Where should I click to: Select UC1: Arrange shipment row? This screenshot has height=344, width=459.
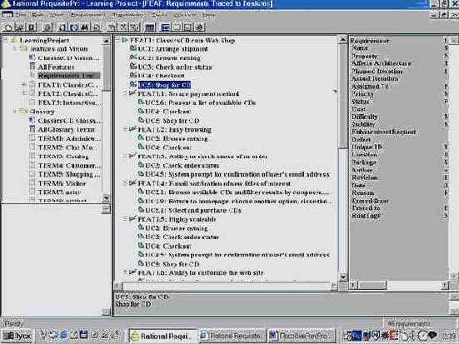coord(172,48)
